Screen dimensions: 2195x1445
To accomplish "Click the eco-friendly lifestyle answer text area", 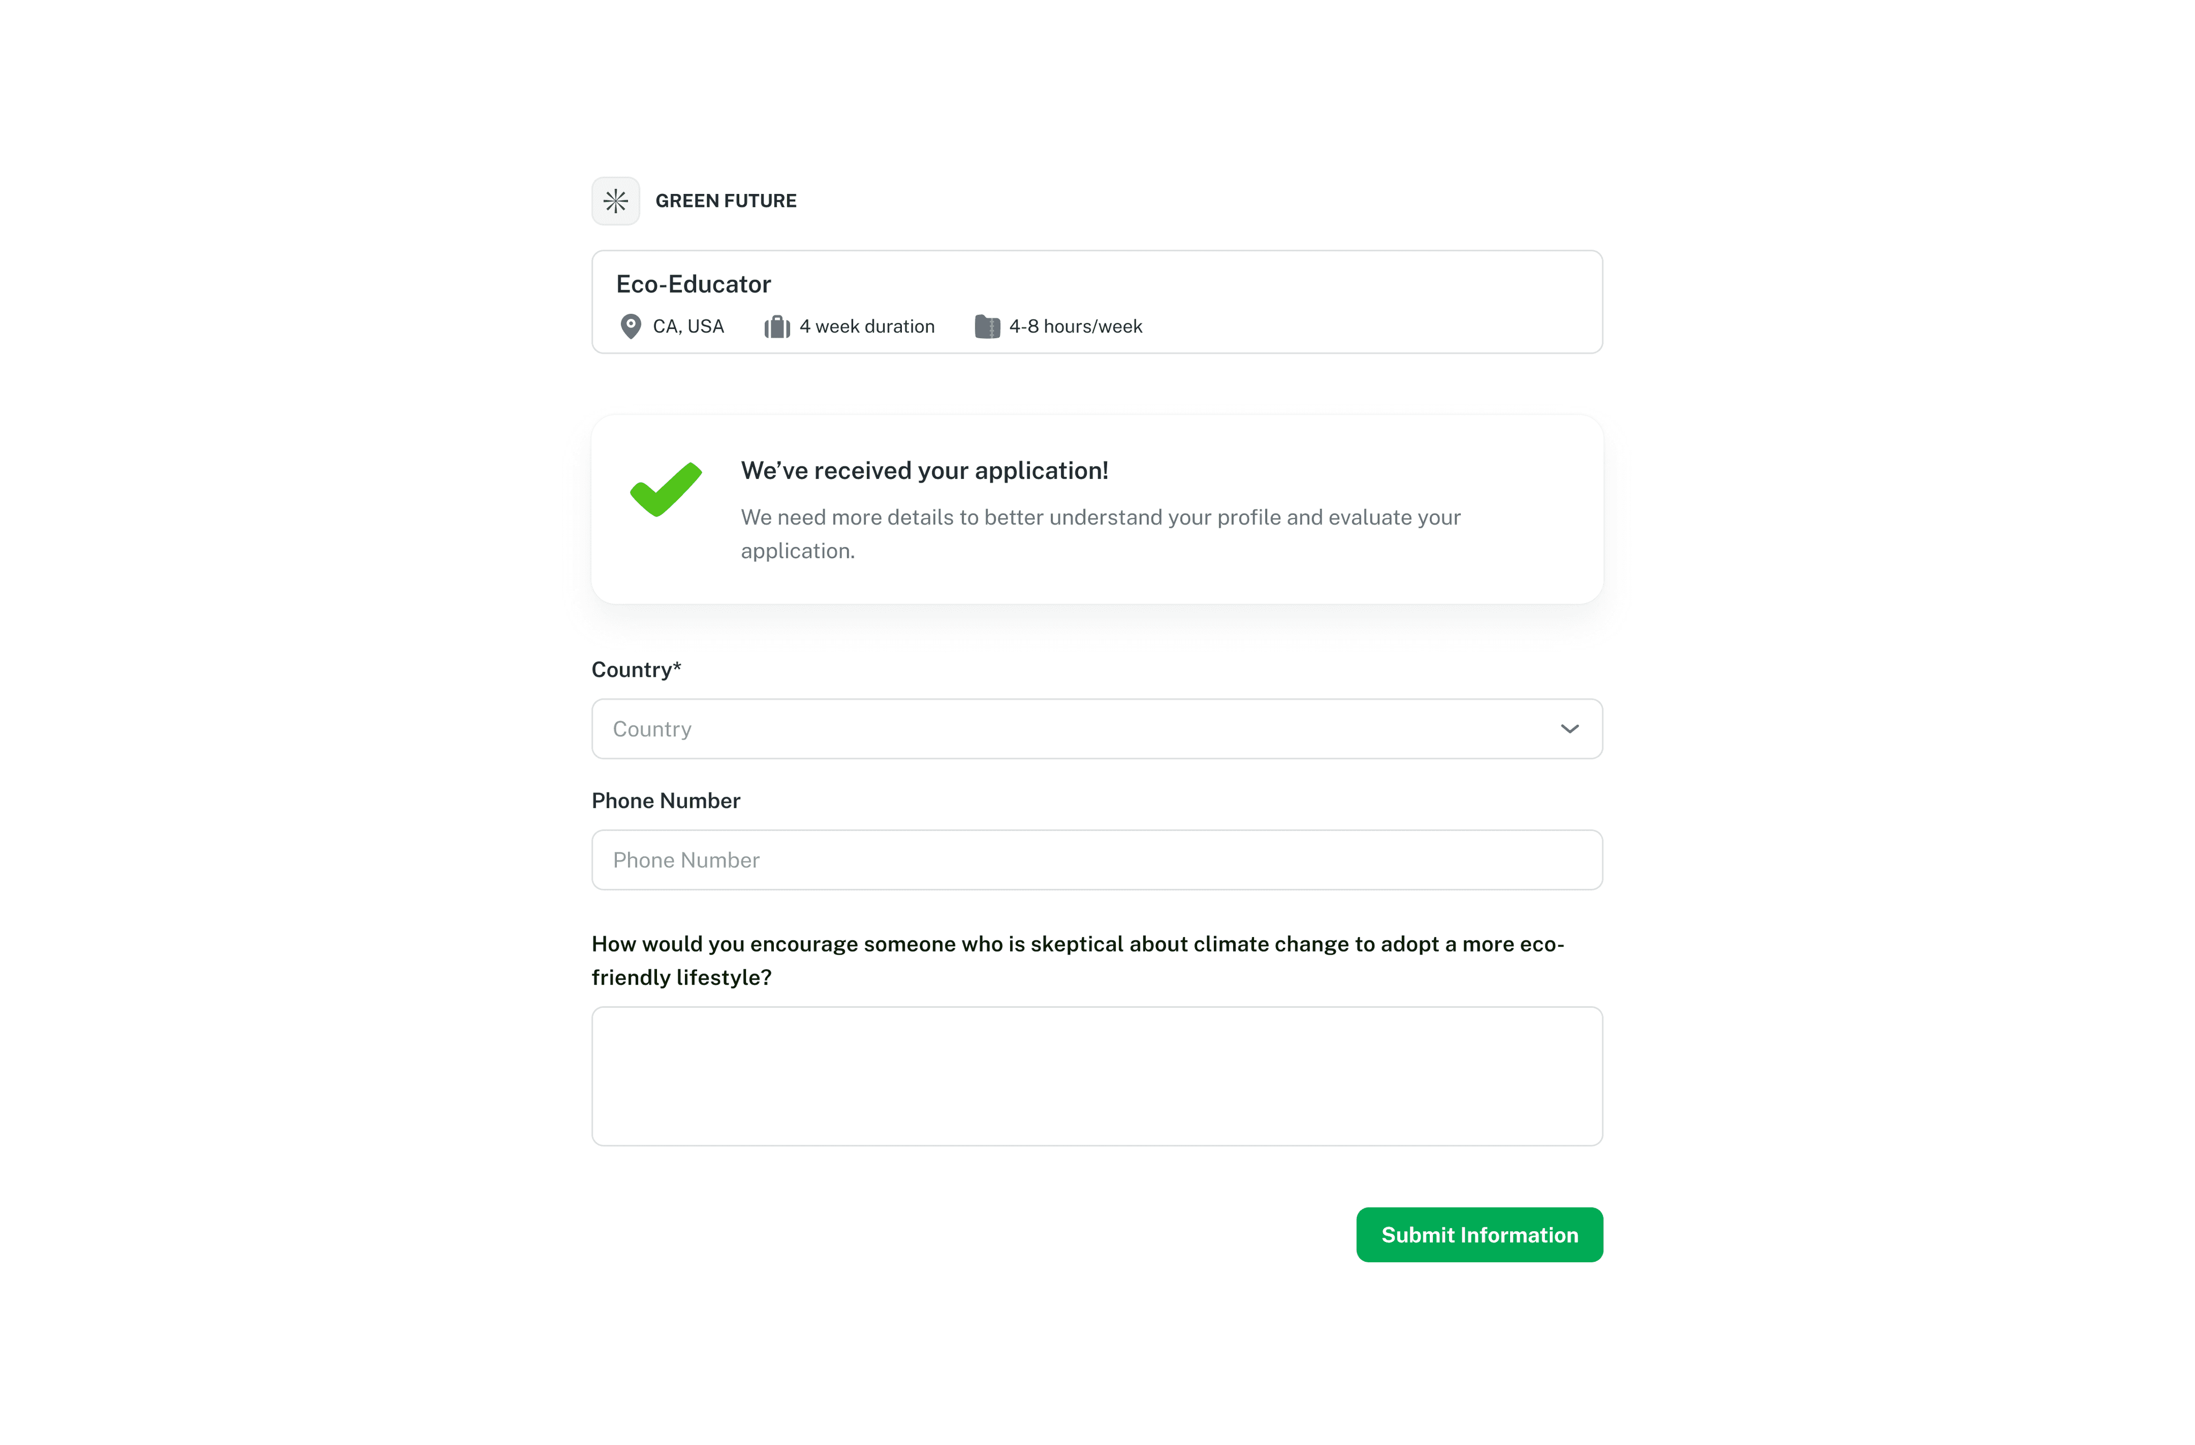I will pyautogui.click(x=1096, y=1076).
